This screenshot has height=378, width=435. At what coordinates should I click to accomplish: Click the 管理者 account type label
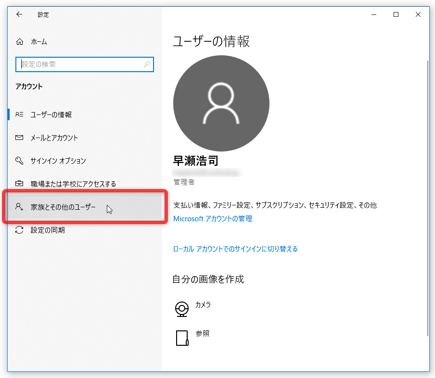pyautogui.click(x=184, y=182)
